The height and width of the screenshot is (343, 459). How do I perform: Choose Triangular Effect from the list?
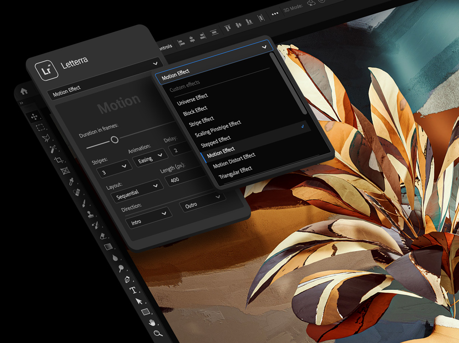[x=235, y=173]
